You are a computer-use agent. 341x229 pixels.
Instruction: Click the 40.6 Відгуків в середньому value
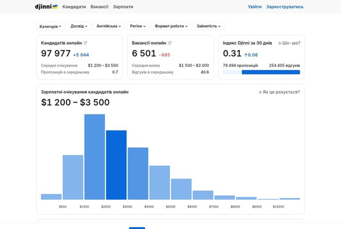[x=205, y=73]
